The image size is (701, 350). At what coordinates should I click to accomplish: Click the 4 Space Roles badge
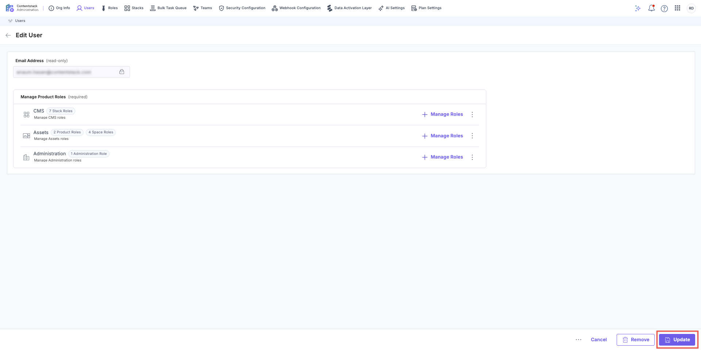tap(101, 132)
